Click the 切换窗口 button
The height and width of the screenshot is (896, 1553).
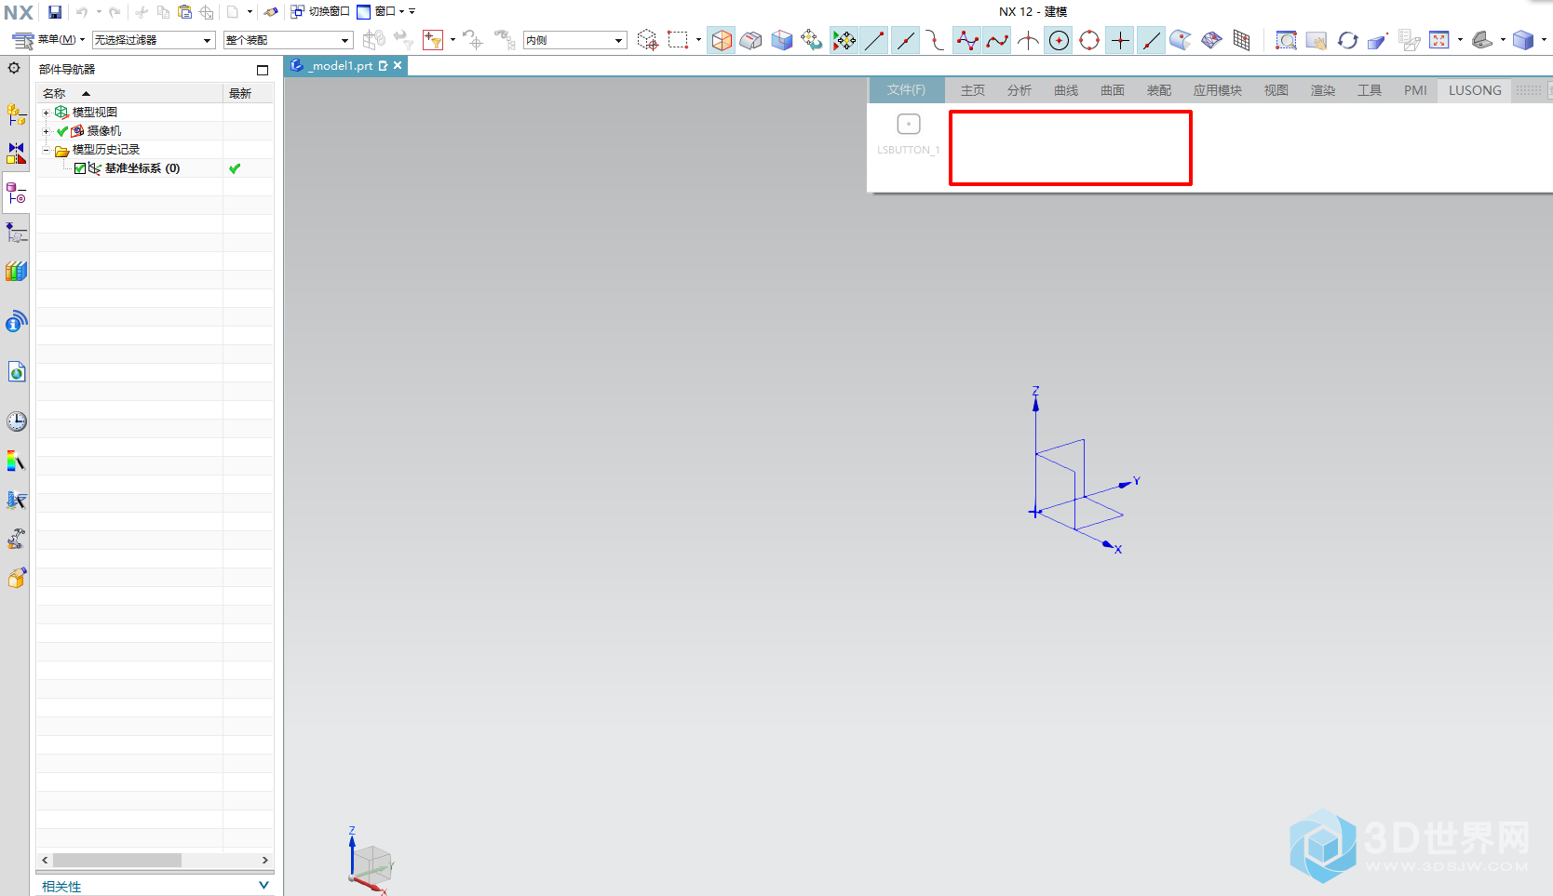coord(320,12)
